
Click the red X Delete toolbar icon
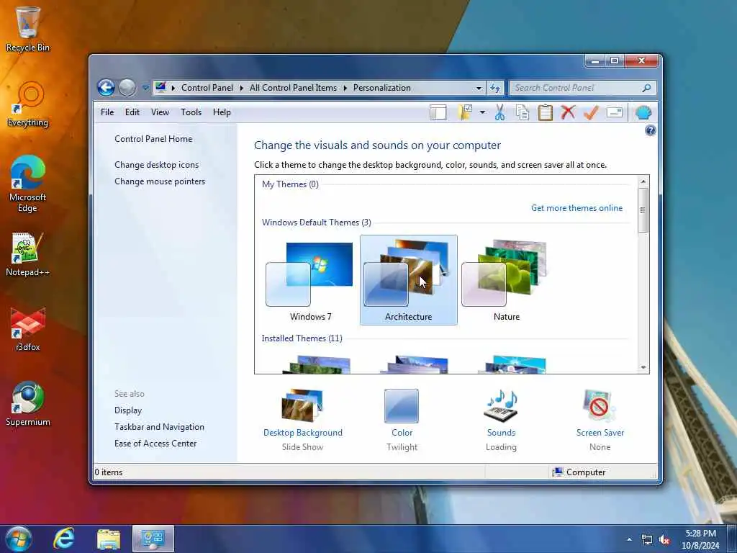[568, 112]
